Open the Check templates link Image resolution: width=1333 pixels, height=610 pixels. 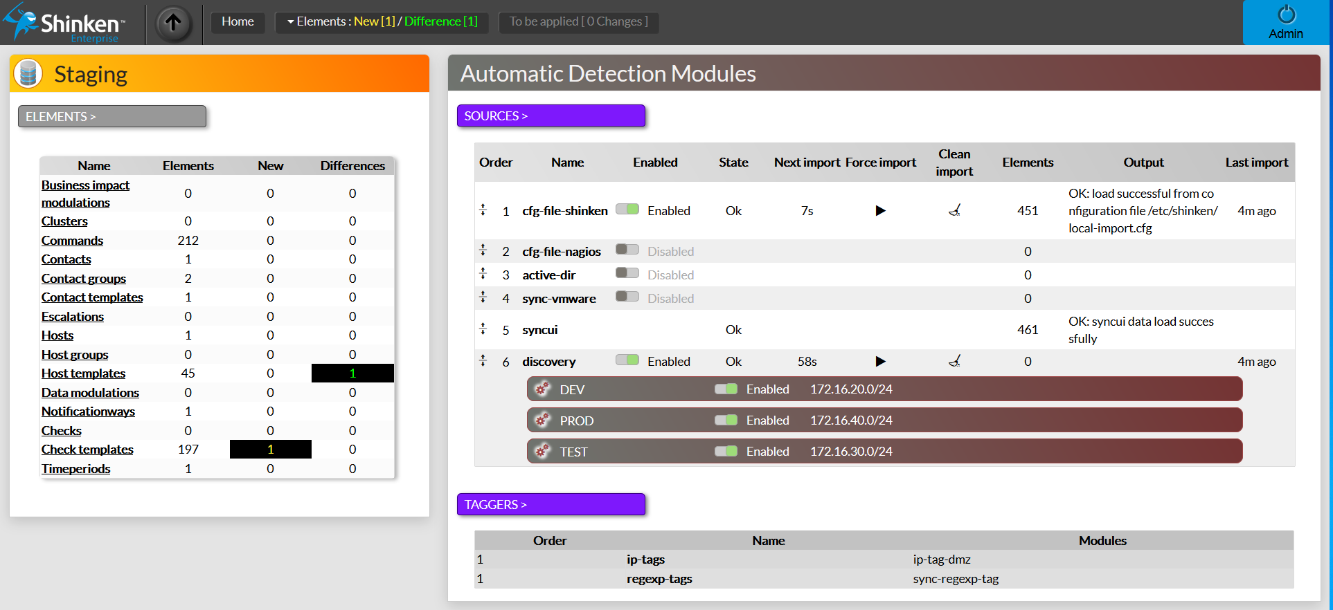coord(87,450)
